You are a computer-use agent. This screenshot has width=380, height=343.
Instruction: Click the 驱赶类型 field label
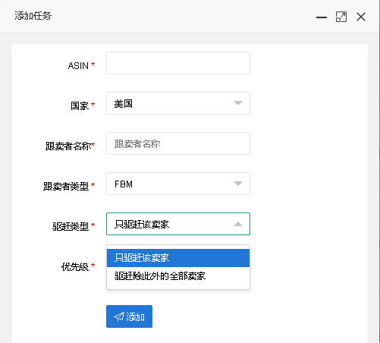click(71, 226)
